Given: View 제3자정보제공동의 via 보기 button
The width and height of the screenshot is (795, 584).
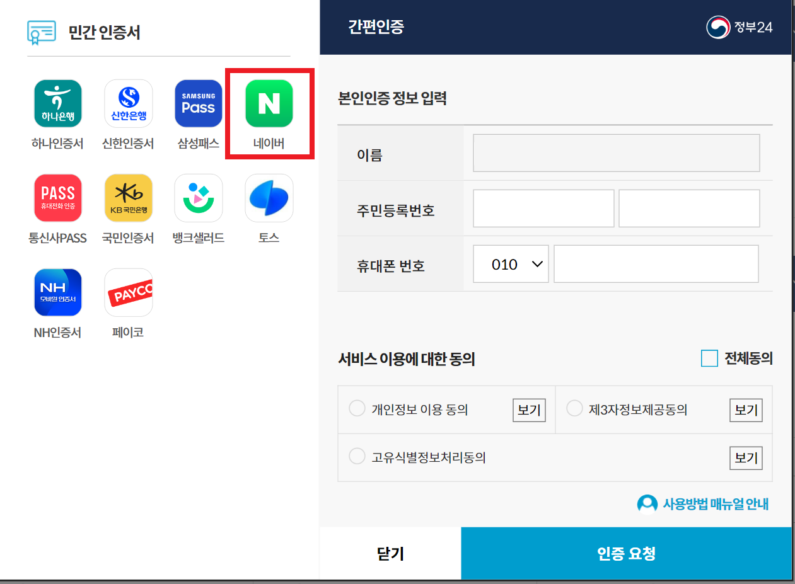Looking at the screenshot, I should (x=746, y=410).
